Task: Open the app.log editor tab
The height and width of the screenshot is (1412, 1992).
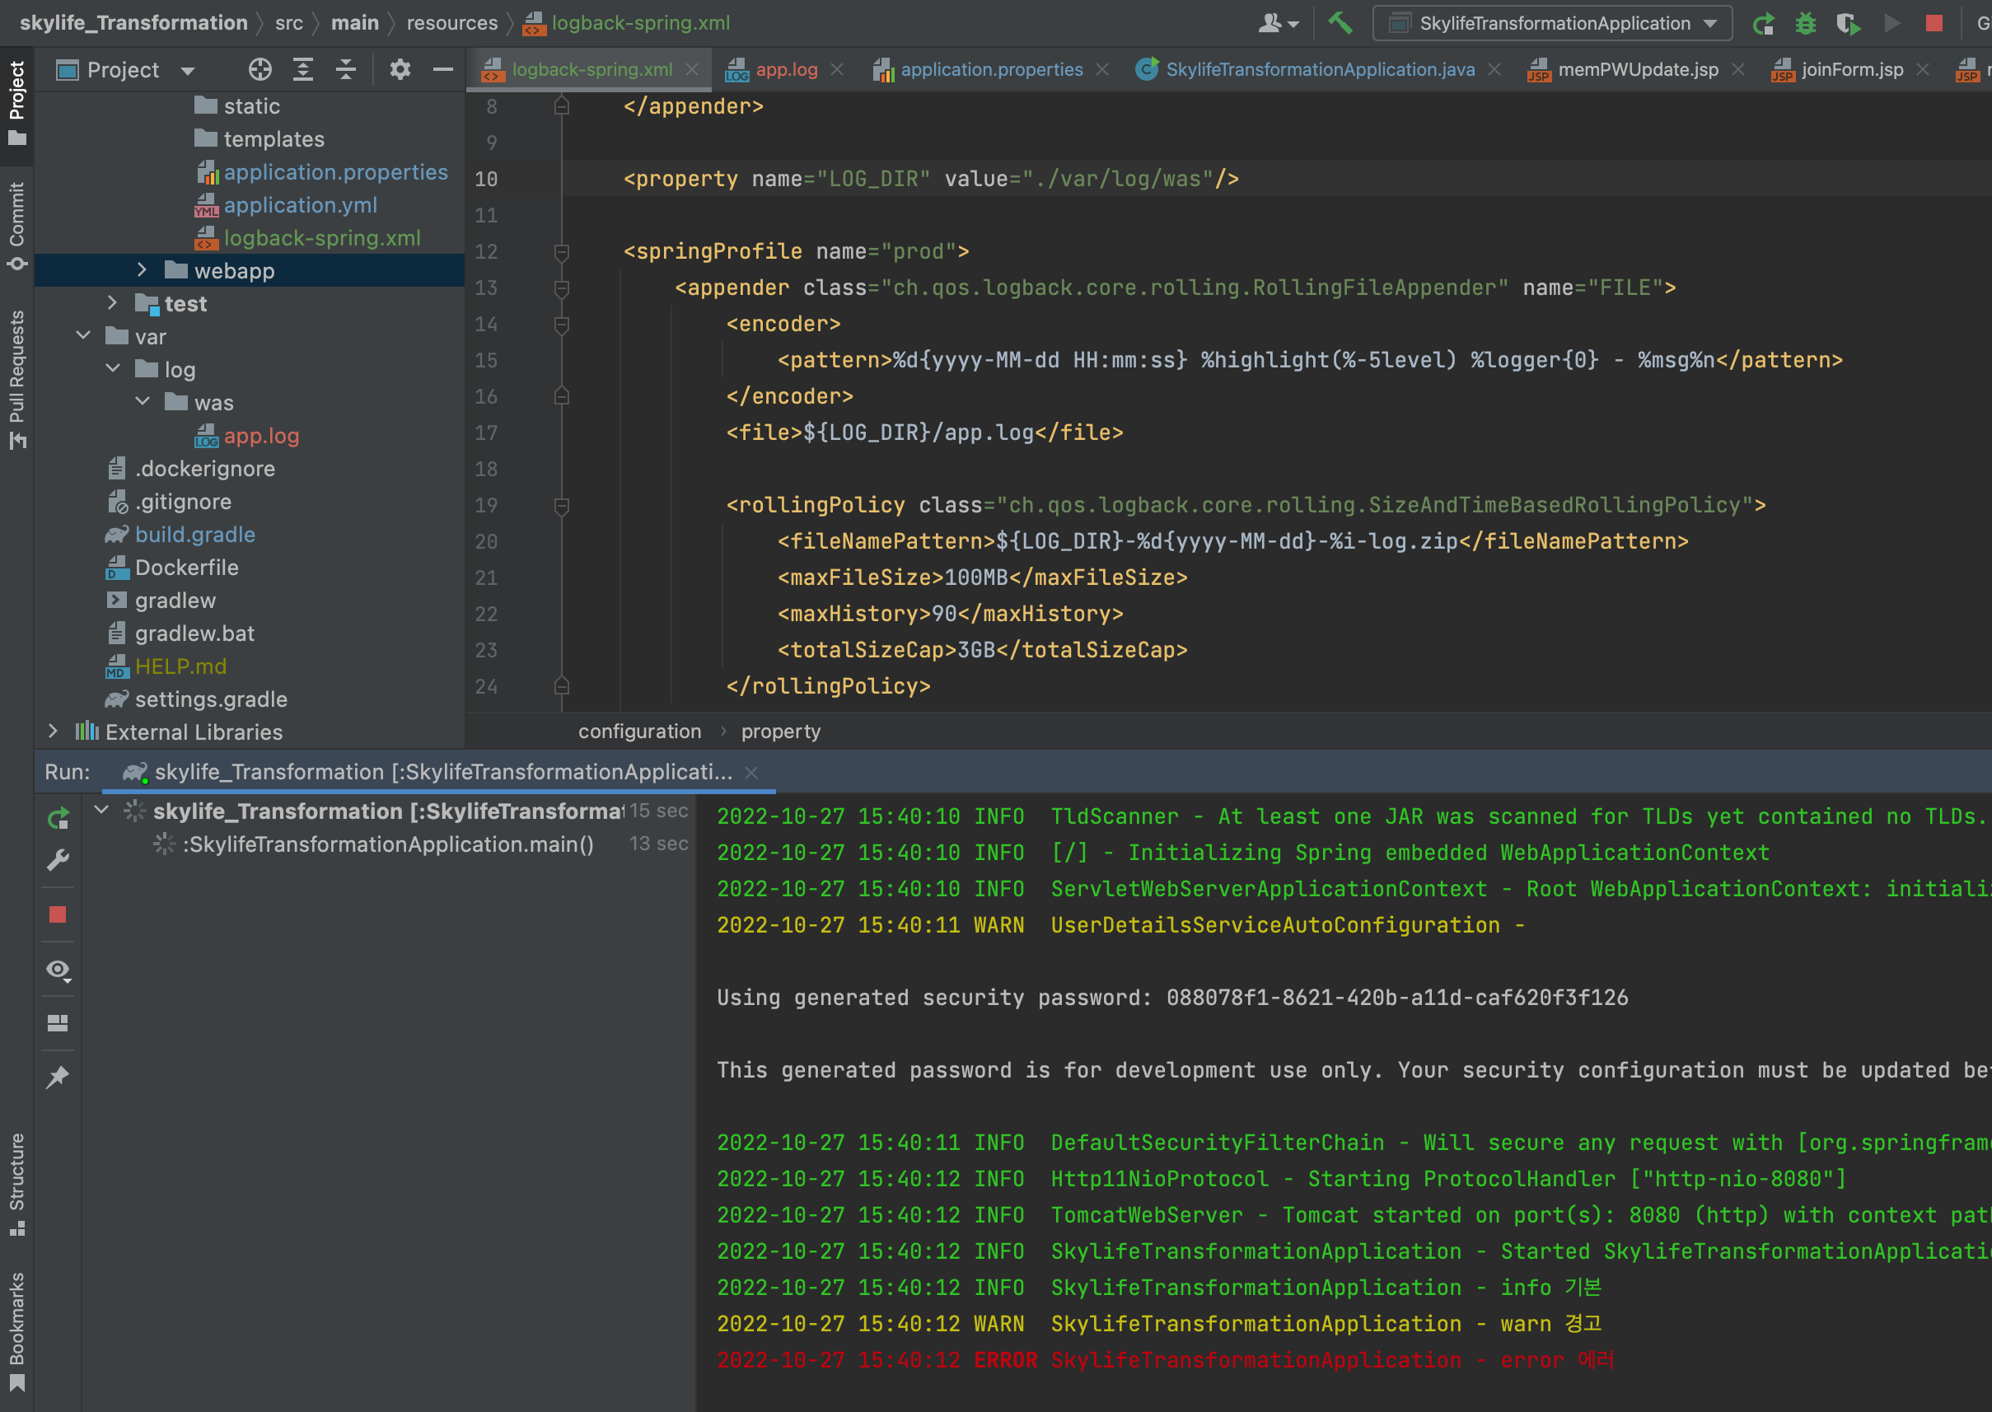Action: [785, 69]
